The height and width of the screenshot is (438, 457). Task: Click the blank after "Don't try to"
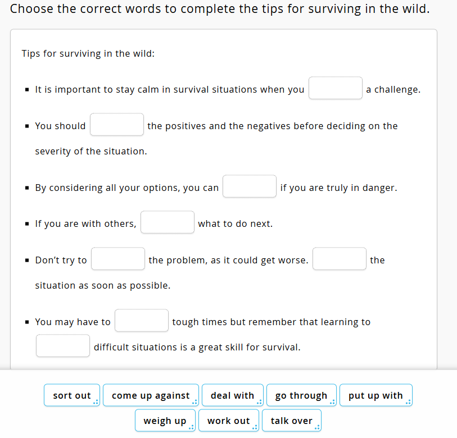[x=118, y=259]
